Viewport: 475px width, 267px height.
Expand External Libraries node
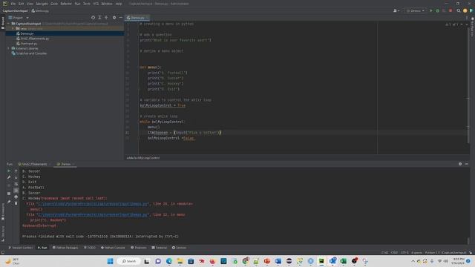tap(8, 48)
